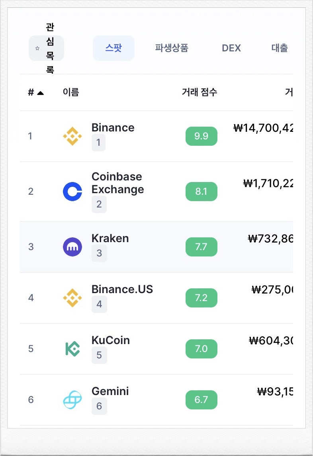This screenshot has width=313, height=456.
Task: Click the Binance.US logo icon
Action: pos(72,298)
